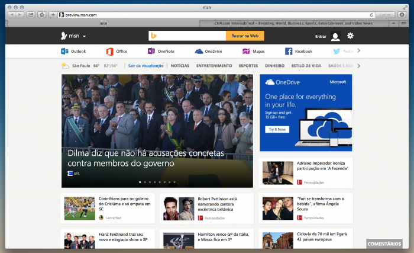Open the Twitter bird icon

pyautogui.click(x=337, y=52)
